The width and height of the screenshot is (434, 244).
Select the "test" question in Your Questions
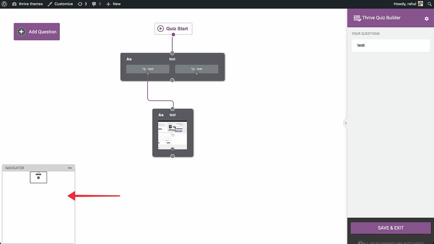coord(390,45)
